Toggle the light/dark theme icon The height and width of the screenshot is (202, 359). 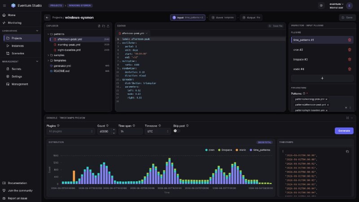[321, 5]
